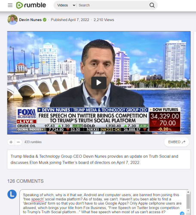The height and width of the screenshot is (215, 196).
Task: Click the video description text box
Action: (x=99, y=160)
